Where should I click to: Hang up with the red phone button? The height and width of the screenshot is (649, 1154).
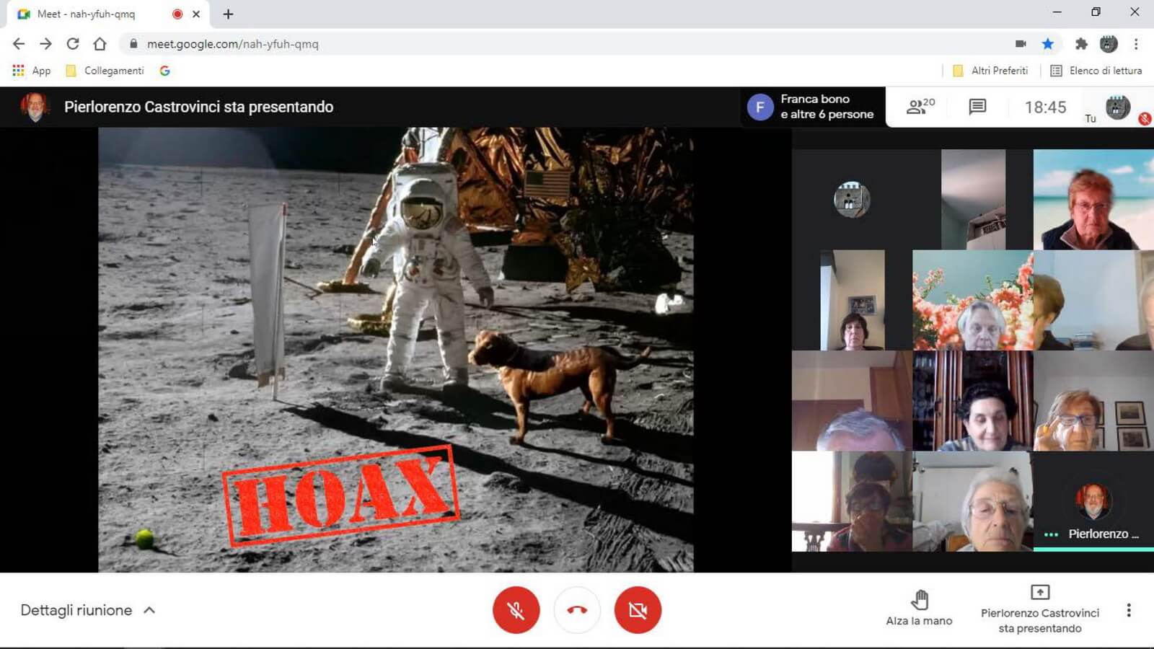point(577,610)
